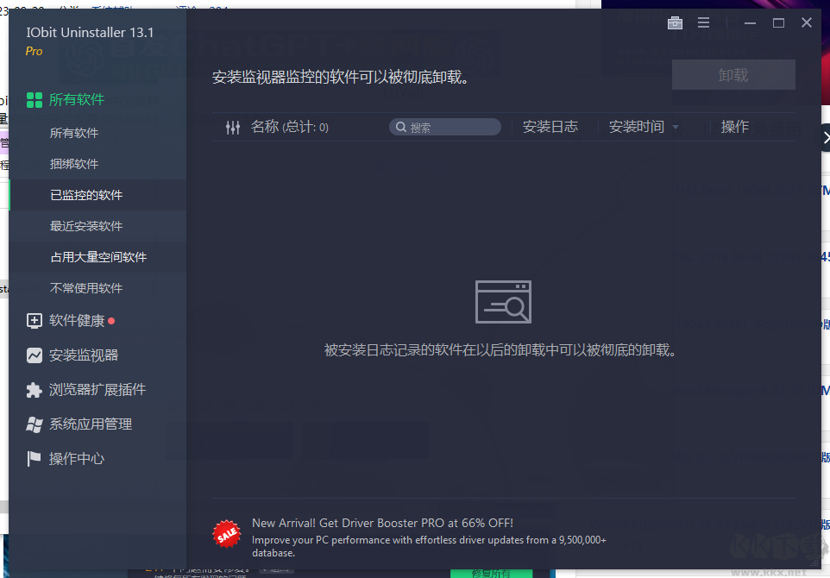Click the 卸载 uninstall button

coord(733,75)
